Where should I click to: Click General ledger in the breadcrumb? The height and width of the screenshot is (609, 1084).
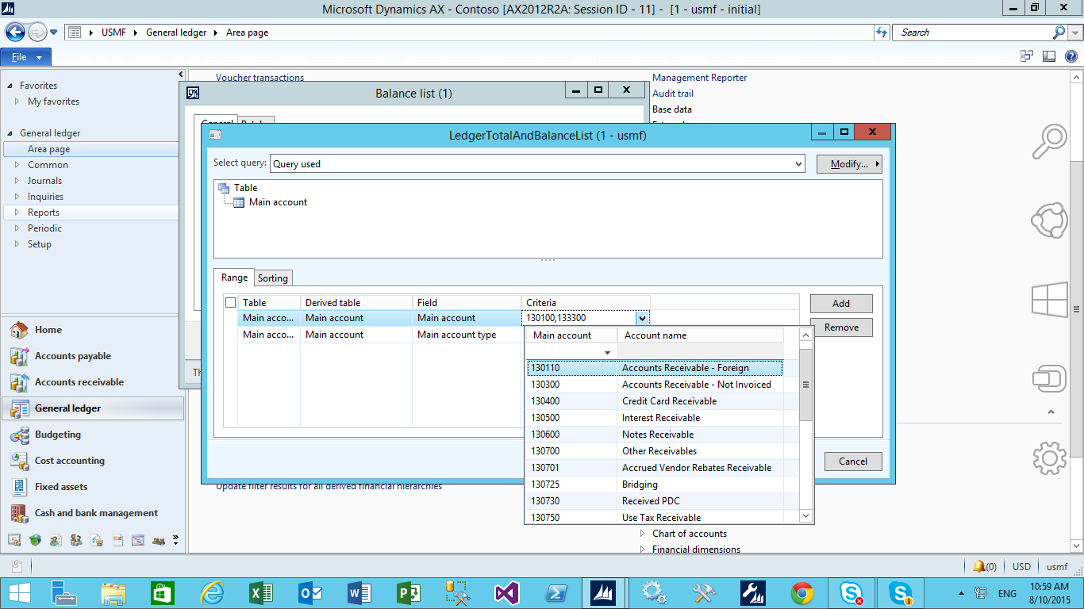(x=176, y=33)
